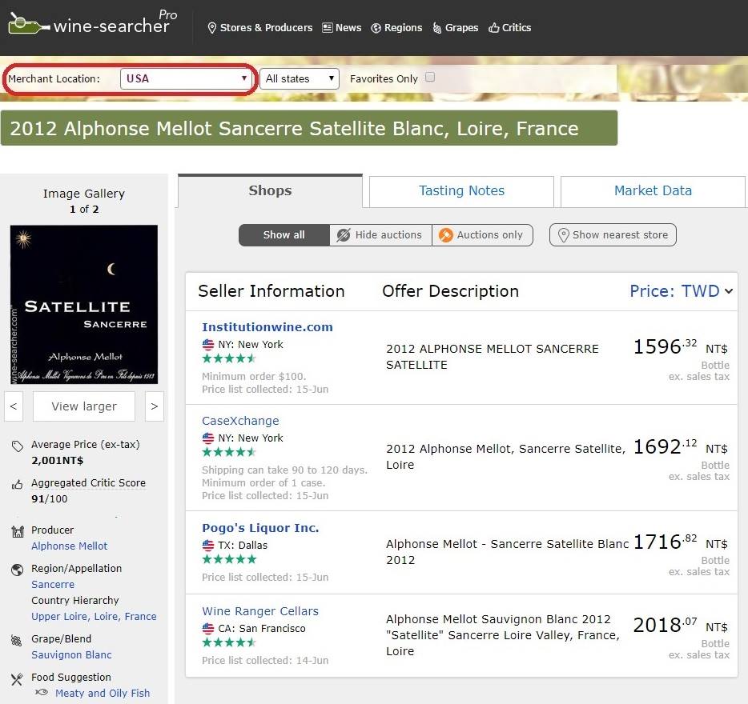
Task: Click the View larger button
Action: [x=84, y=406]
